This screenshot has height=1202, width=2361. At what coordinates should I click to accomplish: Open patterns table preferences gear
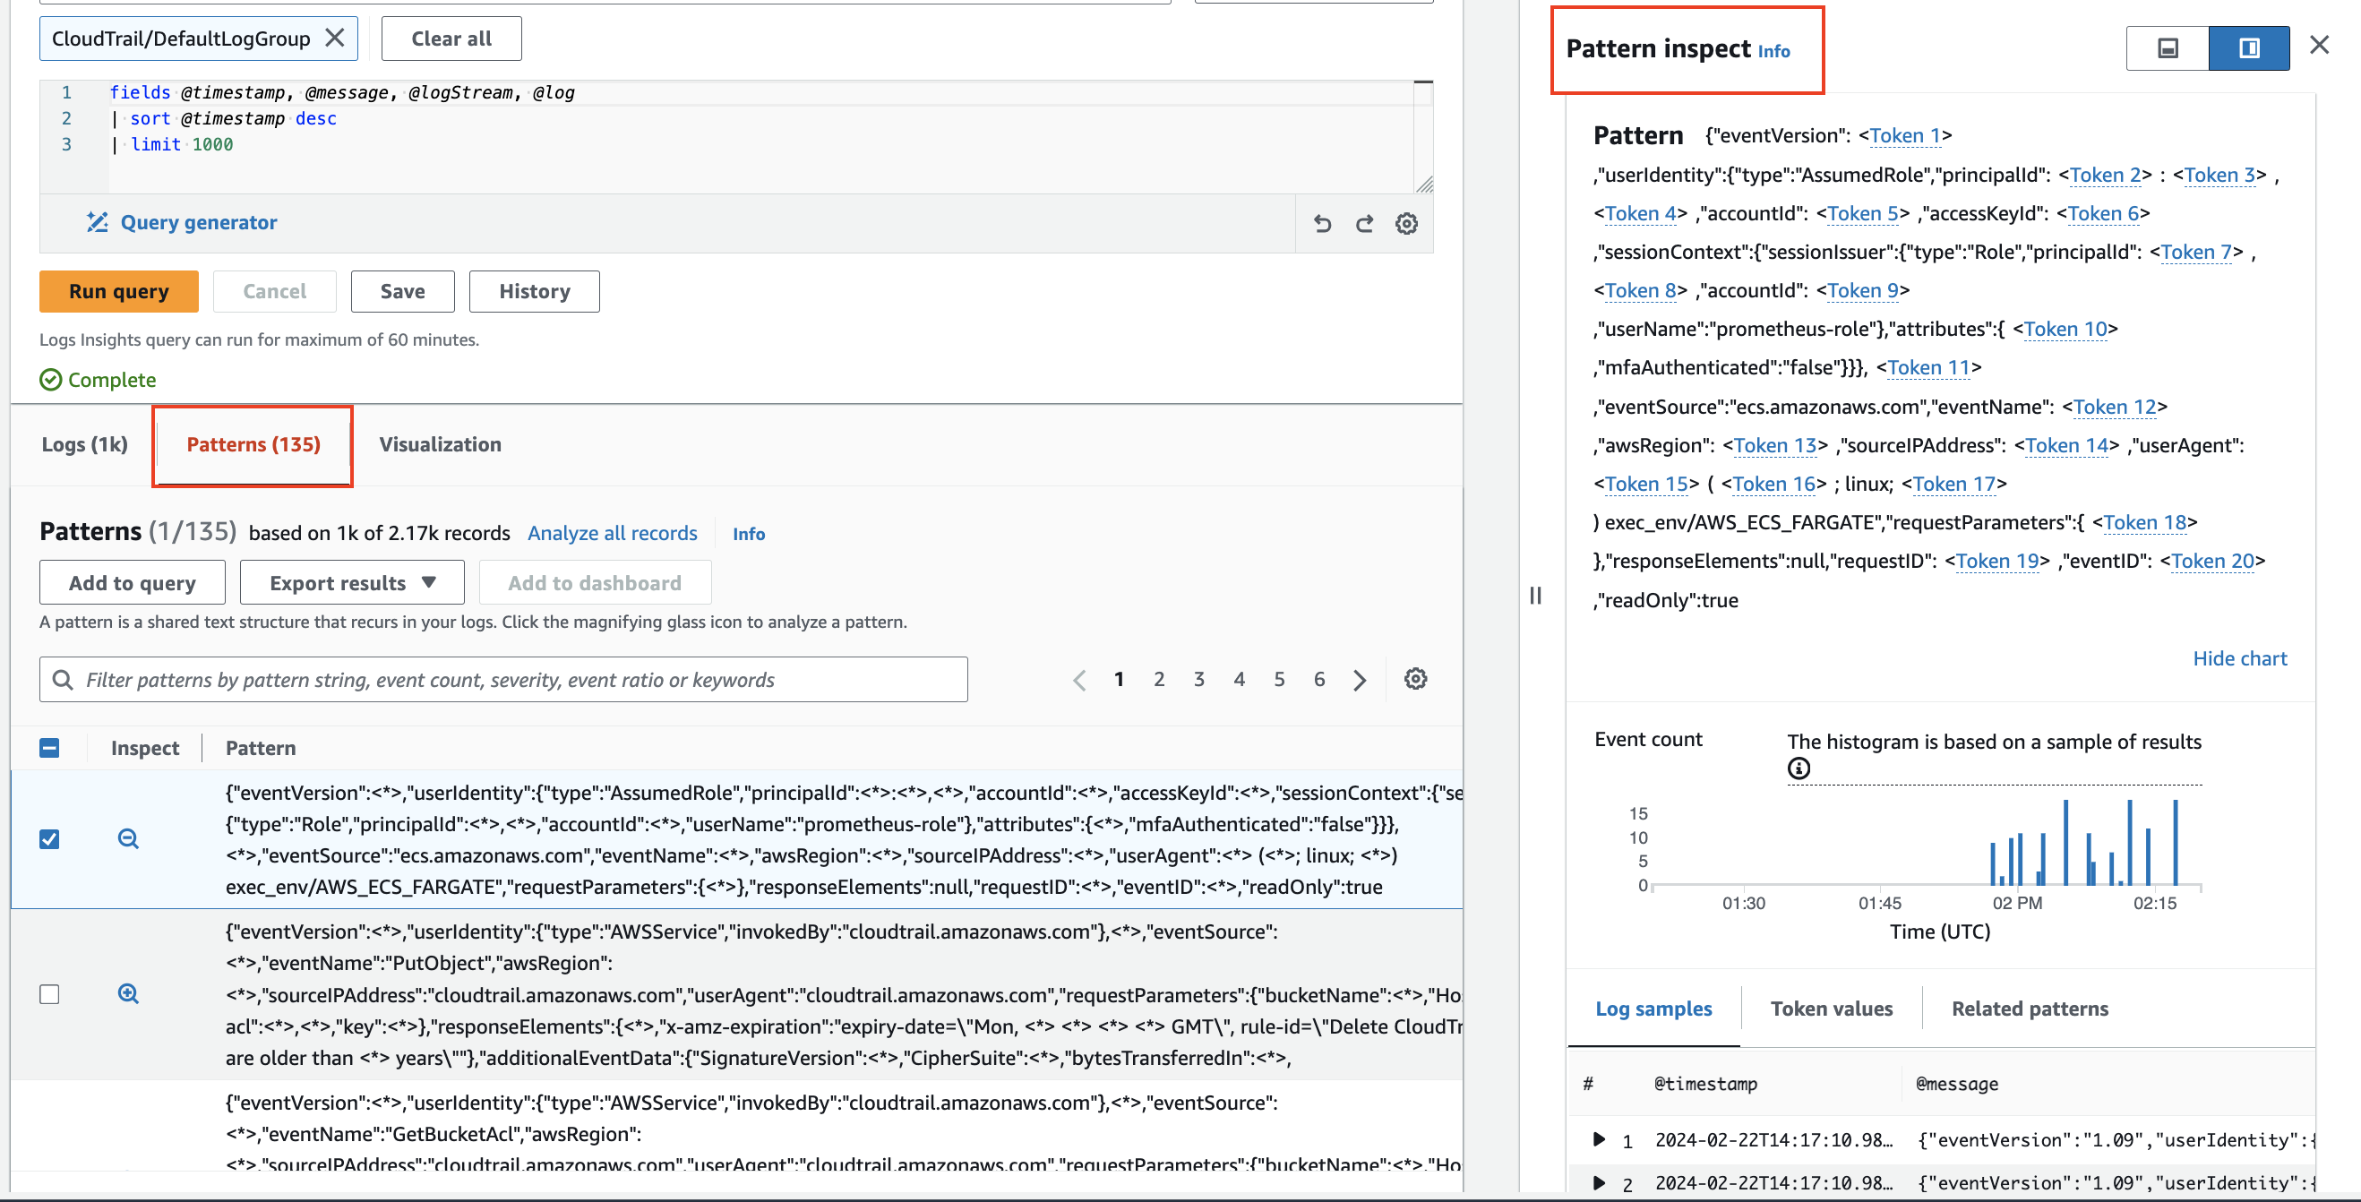[x=1415, y=680]
